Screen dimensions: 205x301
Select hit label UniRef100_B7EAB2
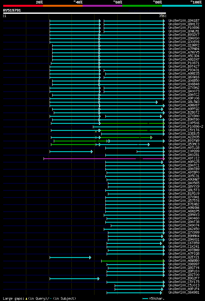point(184,204)
